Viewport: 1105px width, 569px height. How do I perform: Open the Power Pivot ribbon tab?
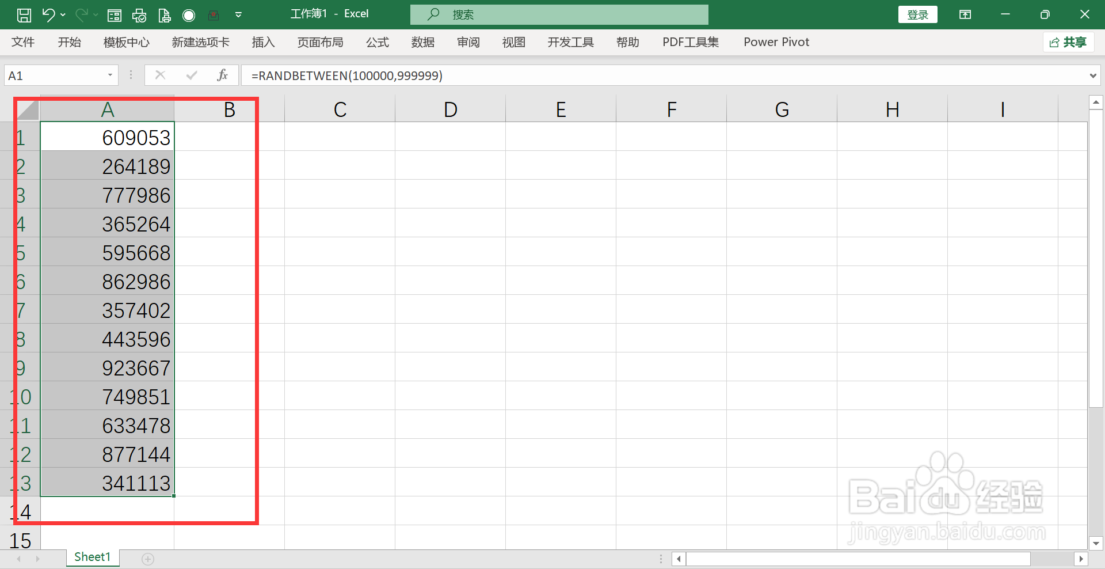[776, 41]
